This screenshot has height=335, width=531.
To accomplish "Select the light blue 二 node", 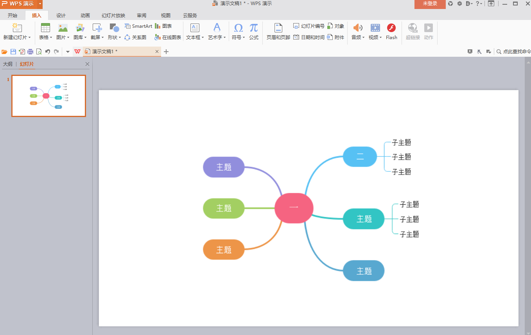I will click(x=360, y=157).
